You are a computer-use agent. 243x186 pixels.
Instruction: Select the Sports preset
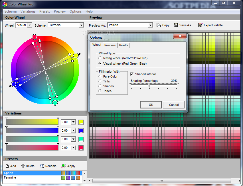point(42,173)
